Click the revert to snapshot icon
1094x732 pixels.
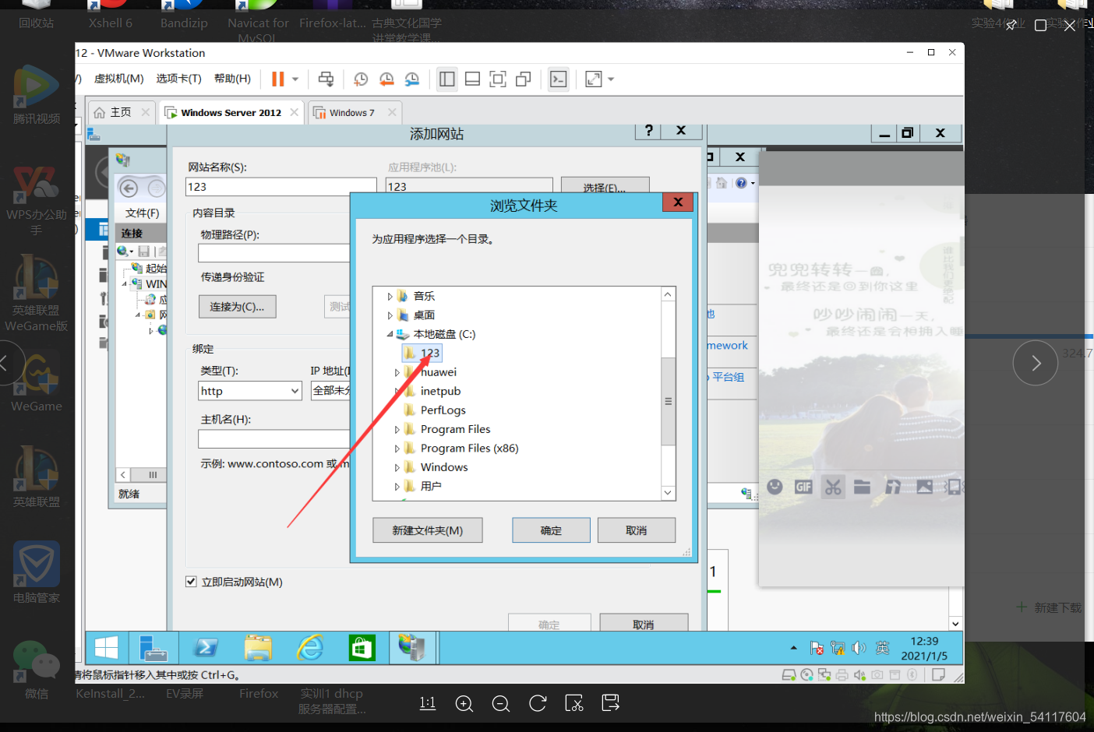386,79
